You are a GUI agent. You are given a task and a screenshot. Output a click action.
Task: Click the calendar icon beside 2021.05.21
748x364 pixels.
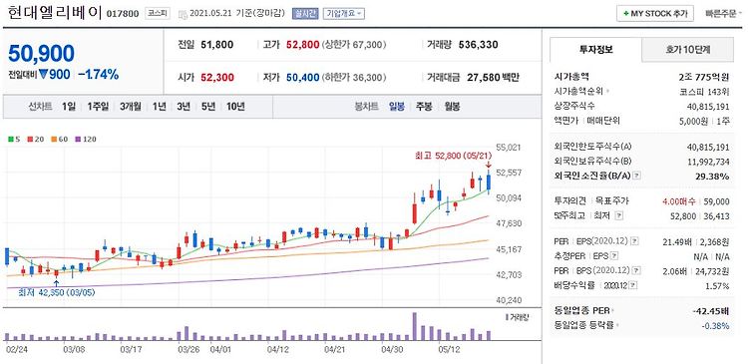pyautogui.click(x=183, y=14)
